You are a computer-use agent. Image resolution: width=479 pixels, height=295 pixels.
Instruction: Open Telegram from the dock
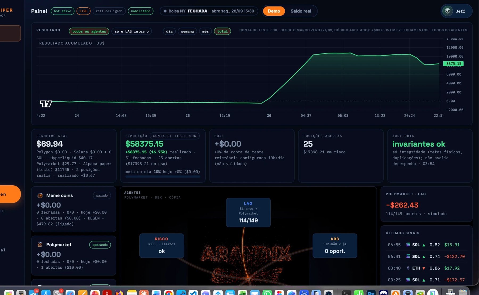tap(33, 292)
